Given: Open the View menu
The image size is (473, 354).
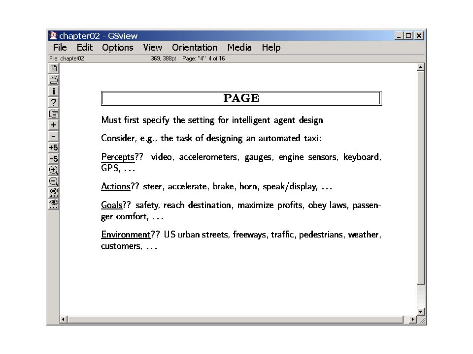Looking at the screenshot, I should [153, 48].
